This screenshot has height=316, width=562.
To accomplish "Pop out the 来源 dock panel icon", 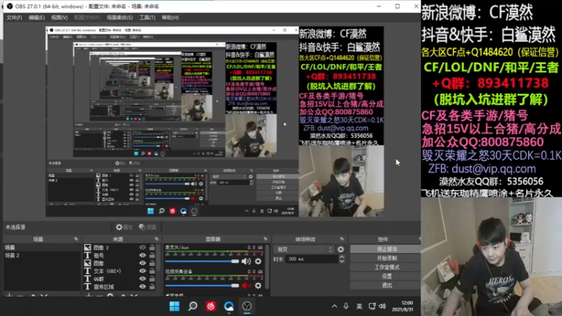I will pyautogui.click(x=157, y=239).
